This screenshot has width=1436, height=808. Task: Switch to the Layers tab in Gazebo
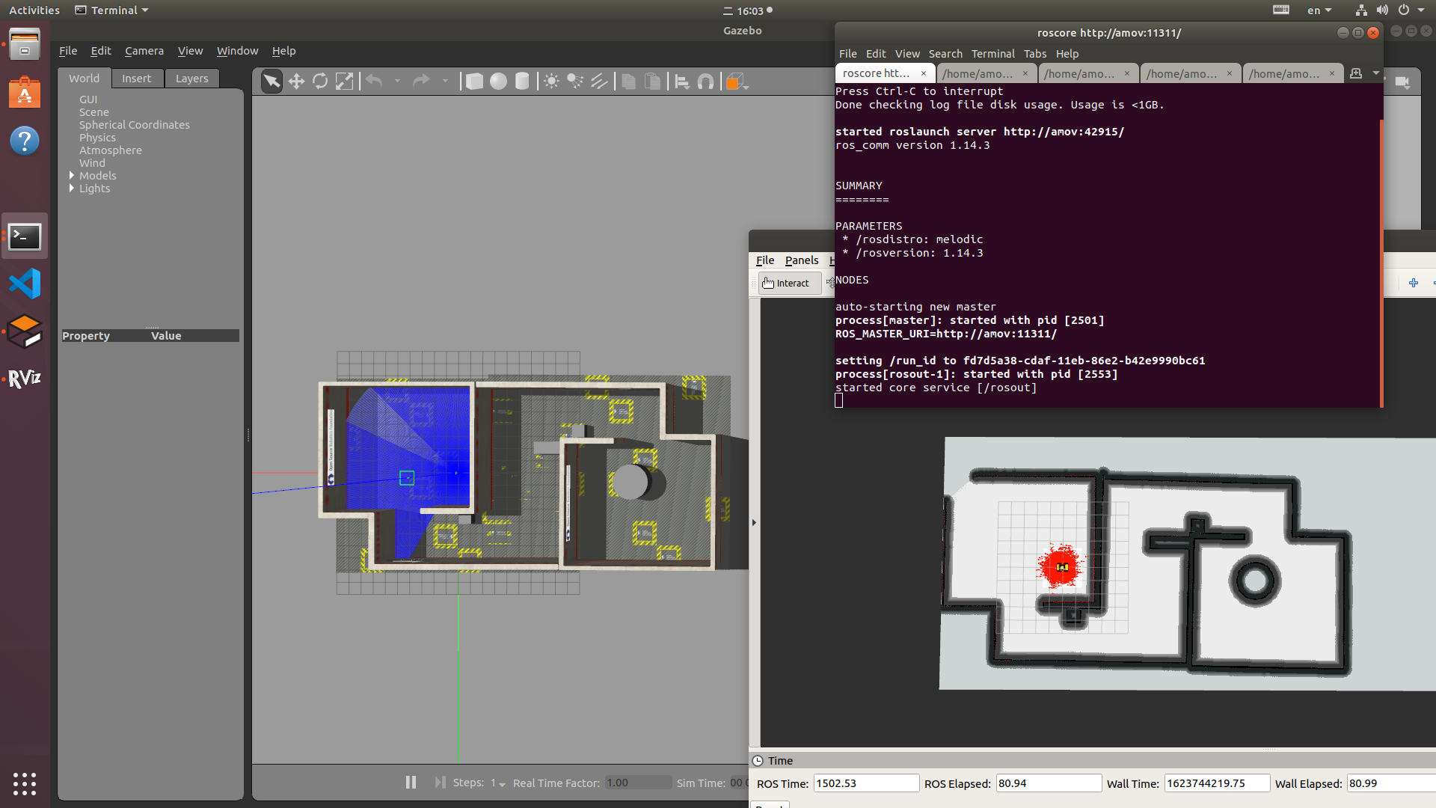point(191,79)
